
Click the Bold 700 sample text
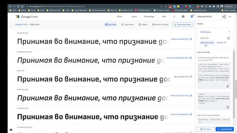pos(94,79)
